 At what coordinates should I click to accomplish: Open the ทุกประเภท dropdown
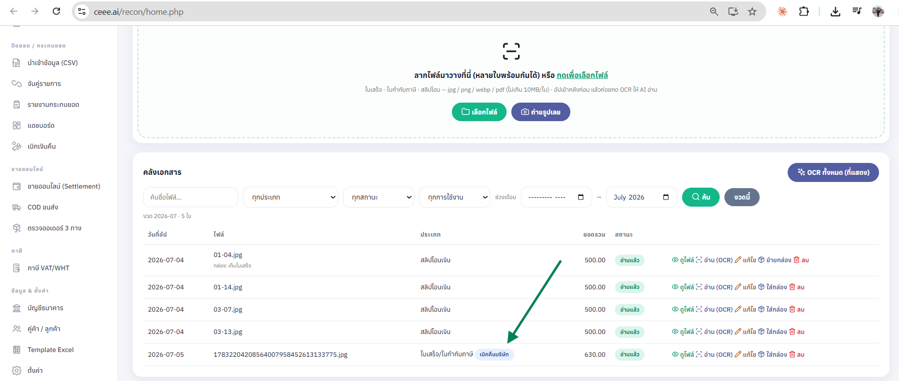coord(291,197)
